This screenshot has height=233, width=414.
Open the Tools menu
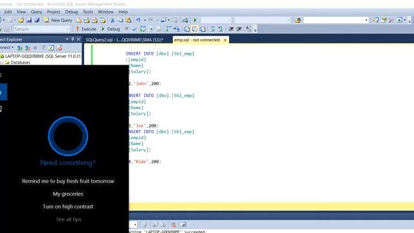pyautogui.click(x=88, y=12)
